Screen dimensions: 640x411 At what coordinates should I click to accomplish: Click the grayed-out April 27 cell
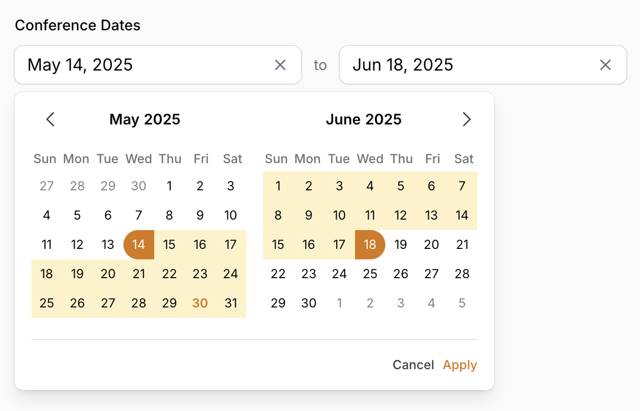[x=47, y=186]
